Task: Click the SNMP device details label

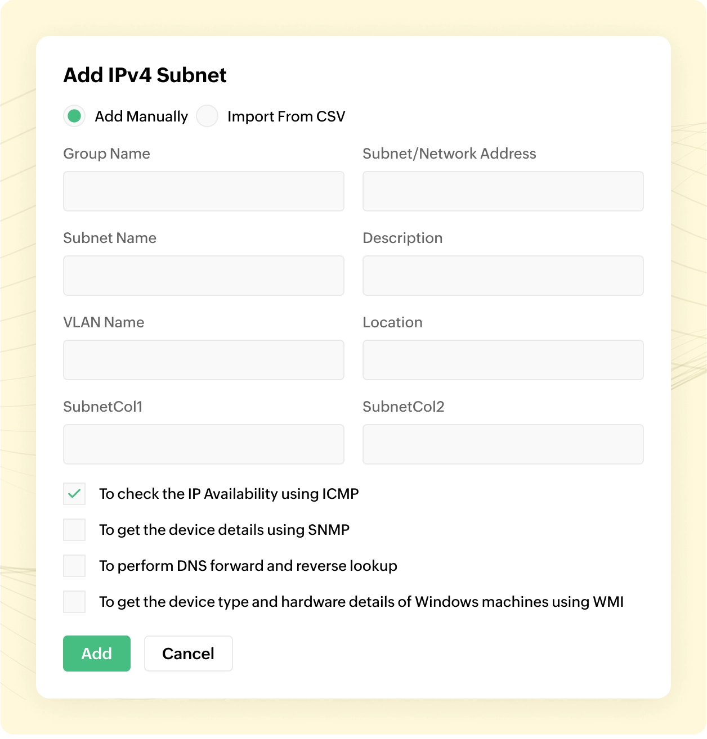Action: [x=224, y=530]
